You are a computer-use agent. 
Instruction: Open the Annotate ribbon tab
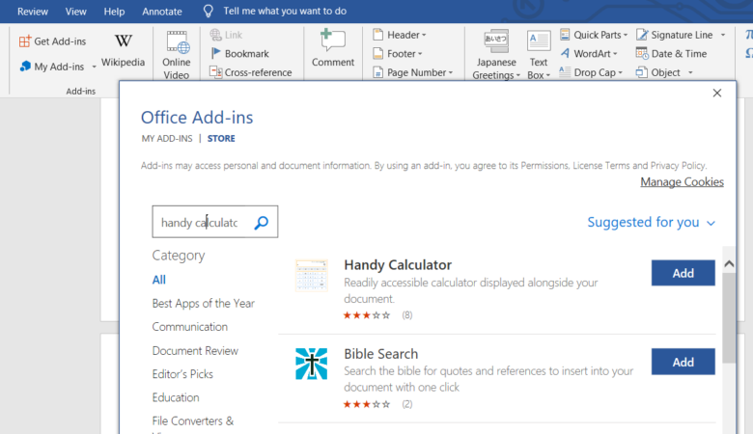click(162, 12)
